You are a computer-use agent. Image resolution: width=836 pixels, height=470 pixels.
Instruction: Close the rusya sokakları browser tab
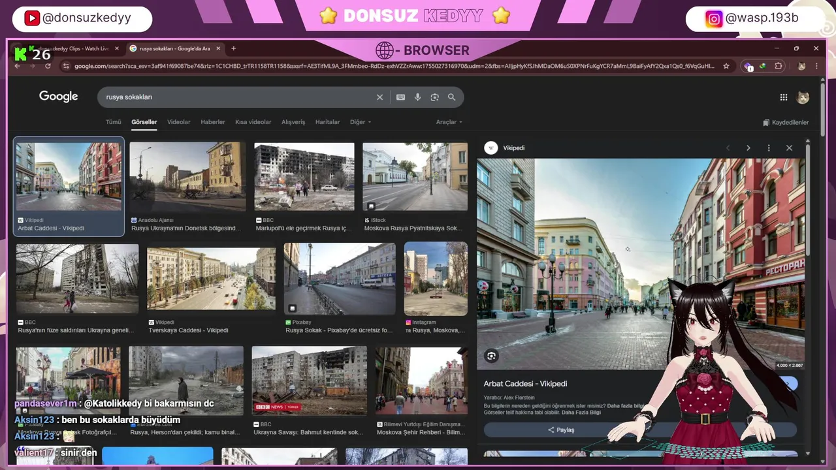[219, 48]
